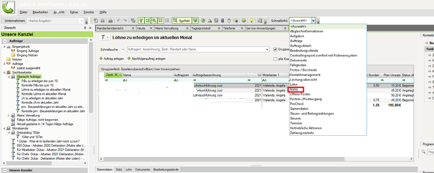Toggle the alle Kos checkbox
434x173 pixels.
pos(275,59)
